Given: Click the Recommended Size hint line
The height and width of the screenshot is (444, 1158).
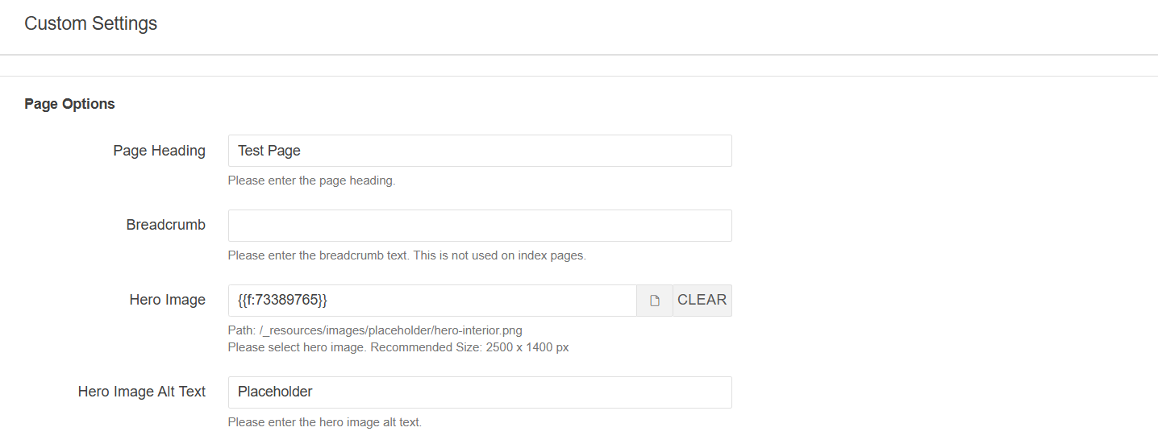Looking at the screenshot, I should pyautogui.click(x=398, y=347).
